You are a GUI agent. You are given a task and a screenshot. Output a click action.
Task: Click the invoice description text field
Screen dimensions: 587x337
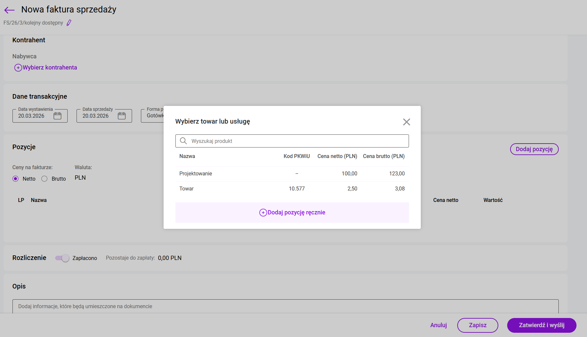(x=285, y=306)
